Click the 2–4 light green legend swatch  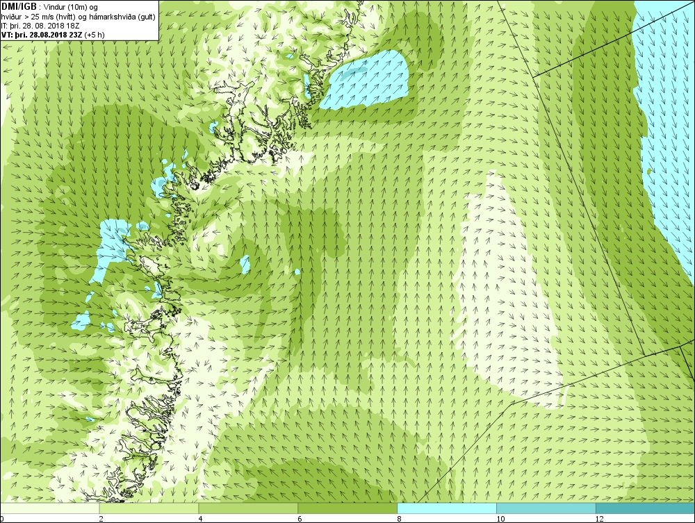[149, 508]
